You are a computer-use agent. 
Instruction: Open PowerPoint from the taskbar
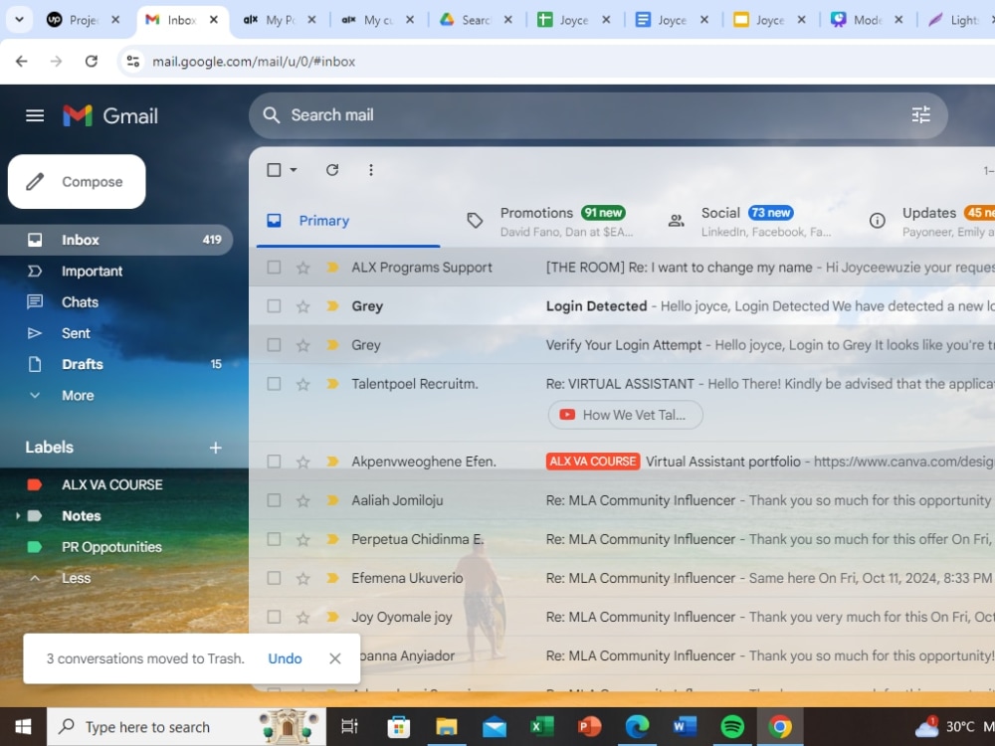coord(589,726)
